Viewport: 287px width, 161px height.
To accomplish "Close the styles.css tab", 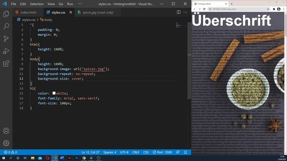I will pos(71,12).
